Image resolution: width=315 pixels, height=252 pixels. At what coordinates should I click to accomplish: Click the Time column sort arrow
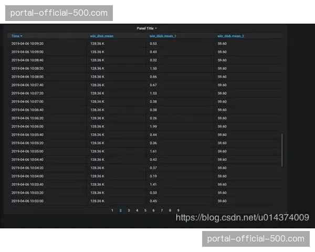pyautogui.click(x=22, y=36)
